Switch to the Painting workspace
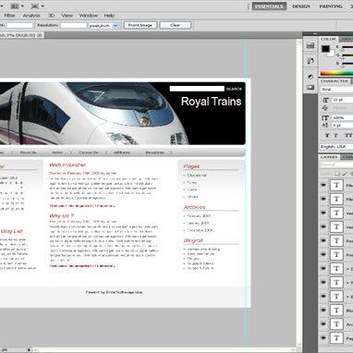Viewport: 353px width, 353px height. (x=331, y=6)
